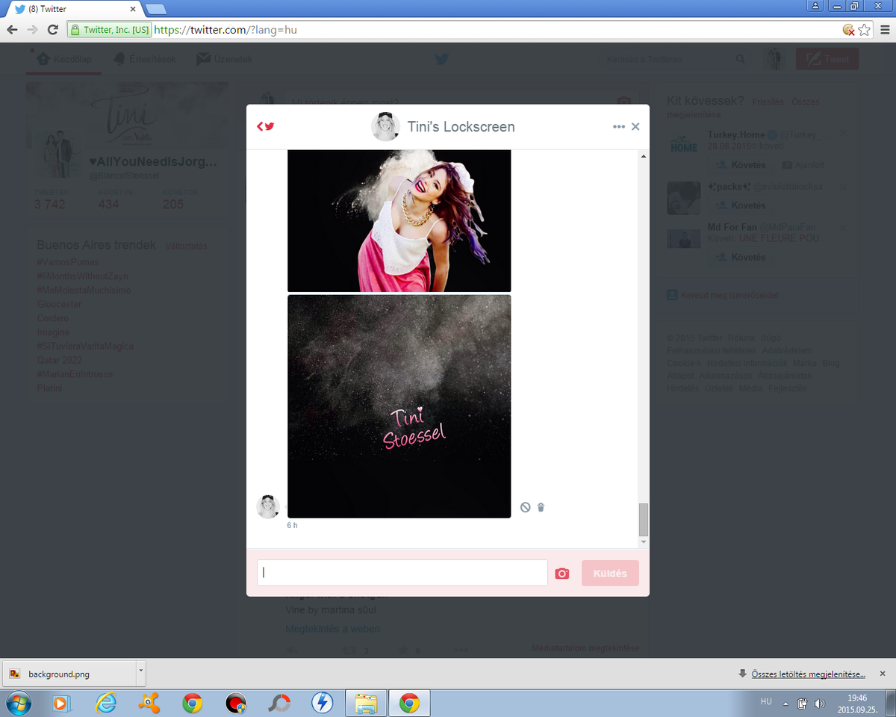Click the "Tini's Lockscreen" conversation title
The width and height of the screenshot is (896, 717).
pyautogui.click(x=461, y=127)
